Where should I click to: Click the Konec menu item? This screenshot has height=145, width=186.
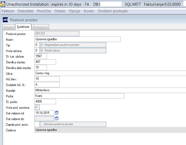pyautogui.click(x=89, y=11)
